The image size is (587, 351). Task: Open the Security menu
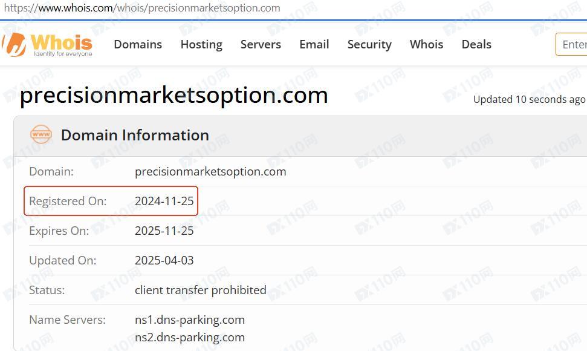coord(369,45)
